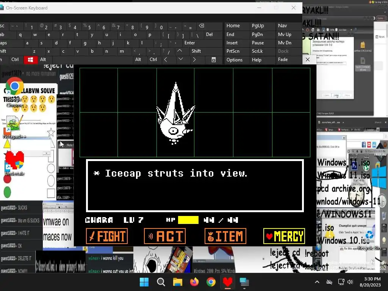Open the clock showing 3:30 PM

(x=370, y=282)
